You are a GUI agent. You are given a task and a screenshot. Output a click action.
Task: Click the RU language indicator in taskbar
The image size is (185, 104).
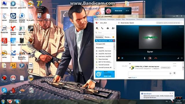[x=167, y=101]
